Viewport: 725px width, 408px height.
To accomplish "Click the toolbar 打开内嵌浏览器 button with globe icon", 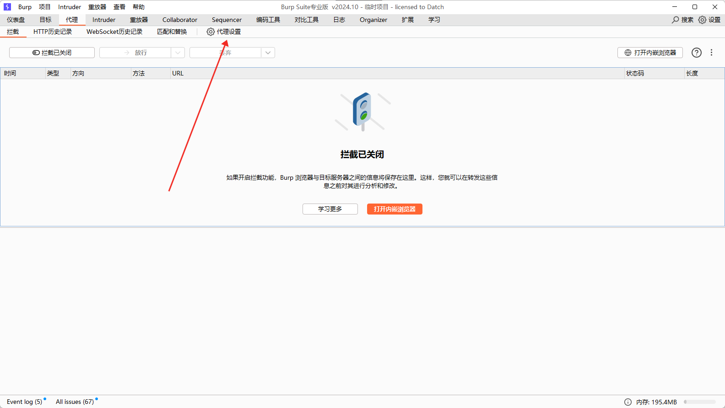I will [x=650, y=53].
